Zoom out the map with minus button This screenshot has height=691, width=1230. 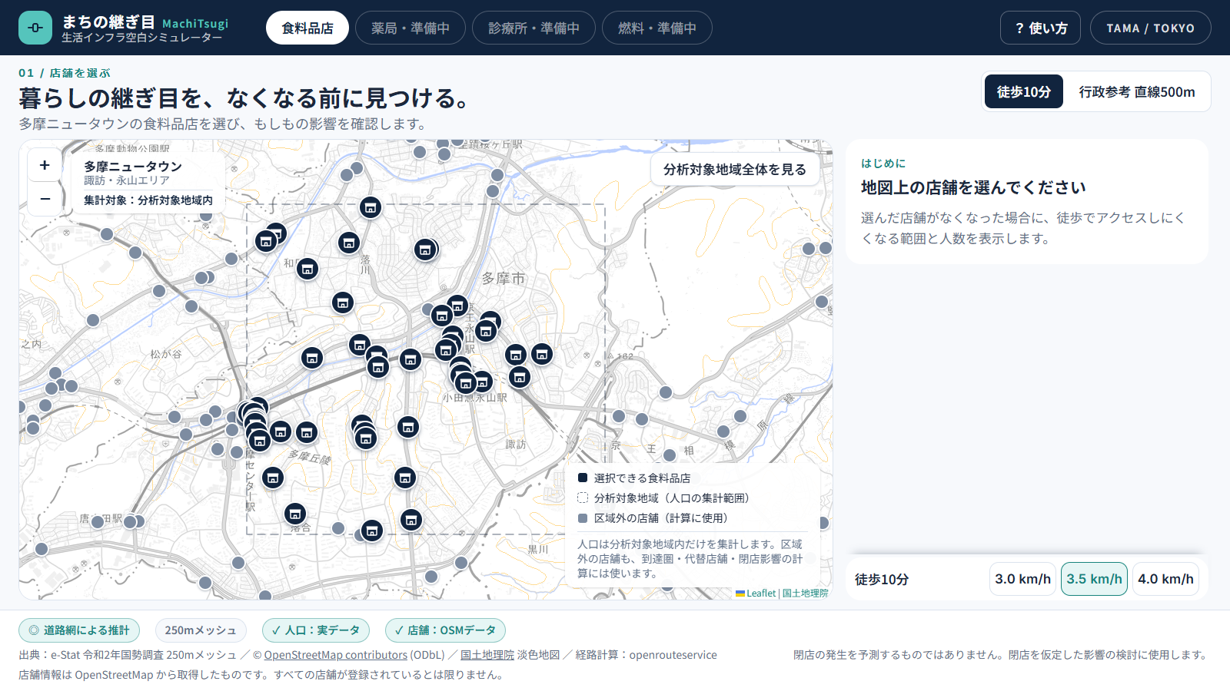tap(45, 199)
